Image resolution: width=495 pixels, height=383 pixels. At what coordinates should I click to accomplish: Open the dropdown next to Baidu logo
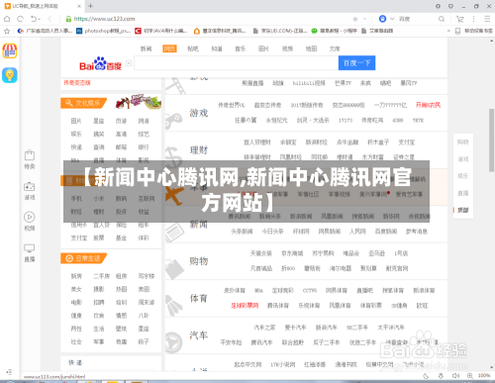[x=129, y=63]
